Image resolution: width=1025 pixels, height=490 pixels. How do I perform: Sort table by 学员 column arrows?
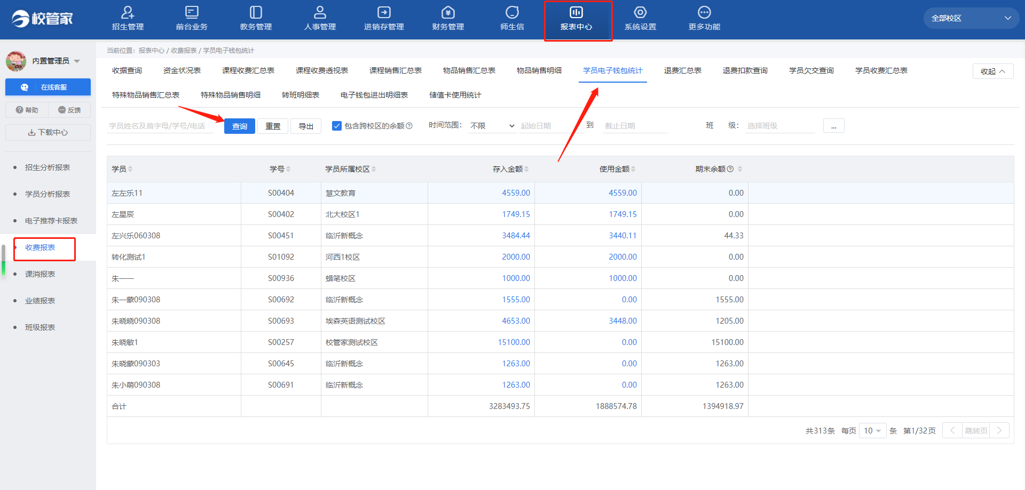(x=130, y=169)
